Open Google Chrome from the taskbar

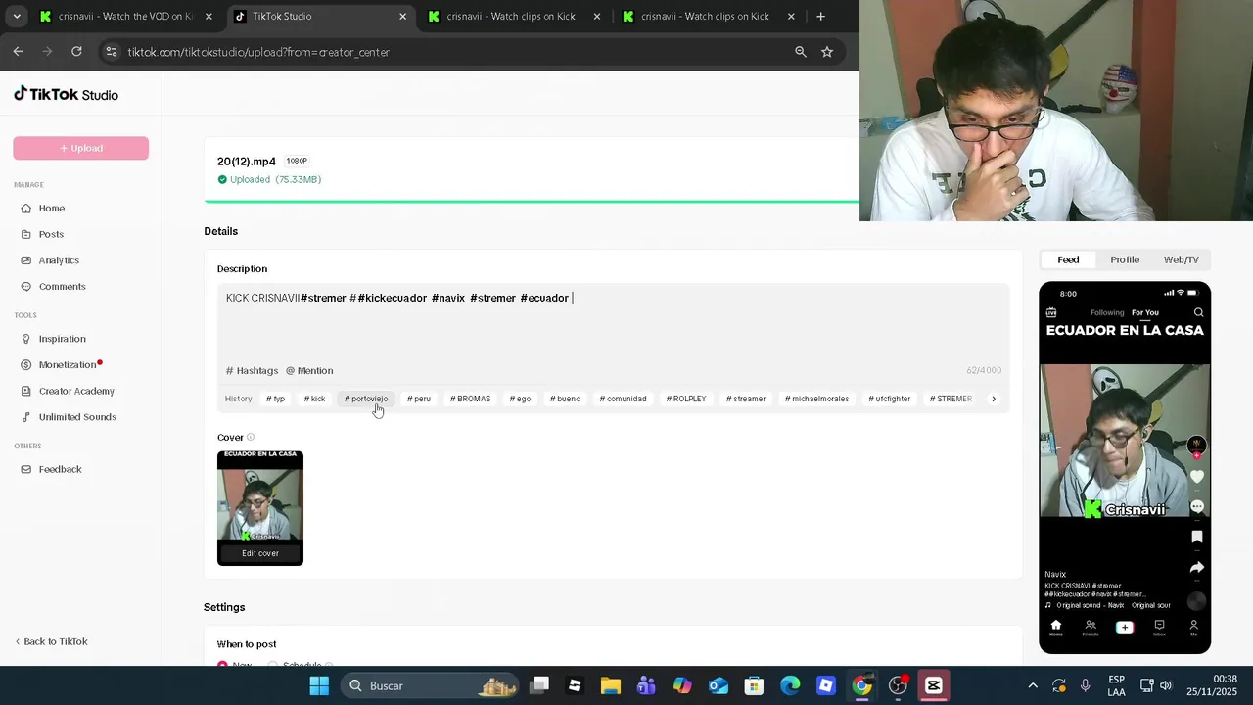pyautogui.click(x=861, y=685)
